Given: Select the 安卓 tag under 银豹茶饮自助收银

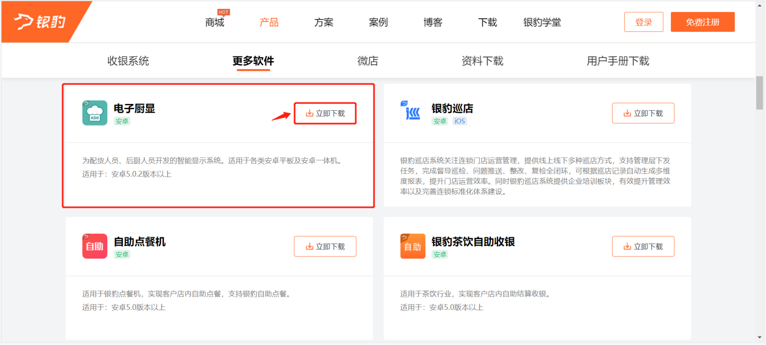Looking at the screenshot, I should (439, 254).
